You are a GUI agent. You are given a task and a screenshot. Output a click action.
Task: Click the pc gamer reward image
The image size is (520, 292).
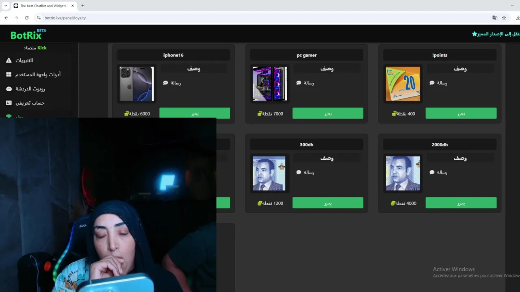pyautogui.click(x=270, y=84)
